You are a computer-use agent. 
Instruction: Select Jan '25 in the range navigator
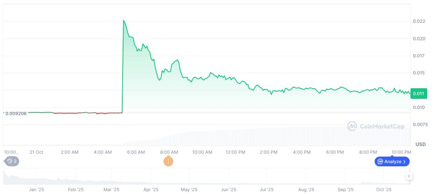pyautogui.click(x=36, y=190)
